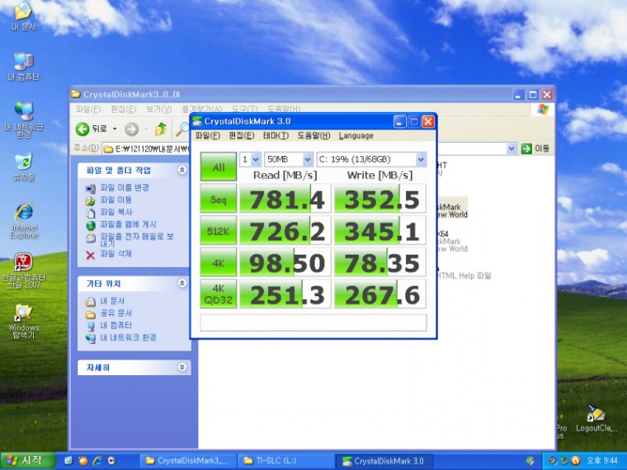
Task: Open 한글 2007 desktop shortcut
Action: coord(24,270)
